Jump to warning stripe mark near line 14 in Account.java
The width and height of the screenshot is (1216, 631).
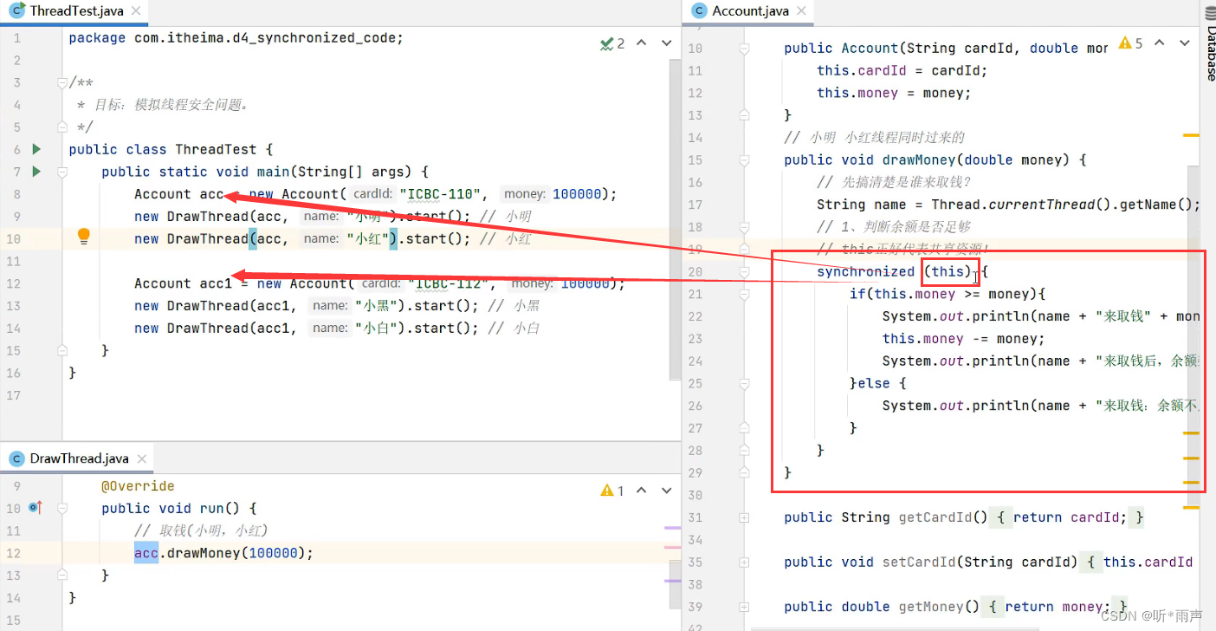coord(1191,135)
